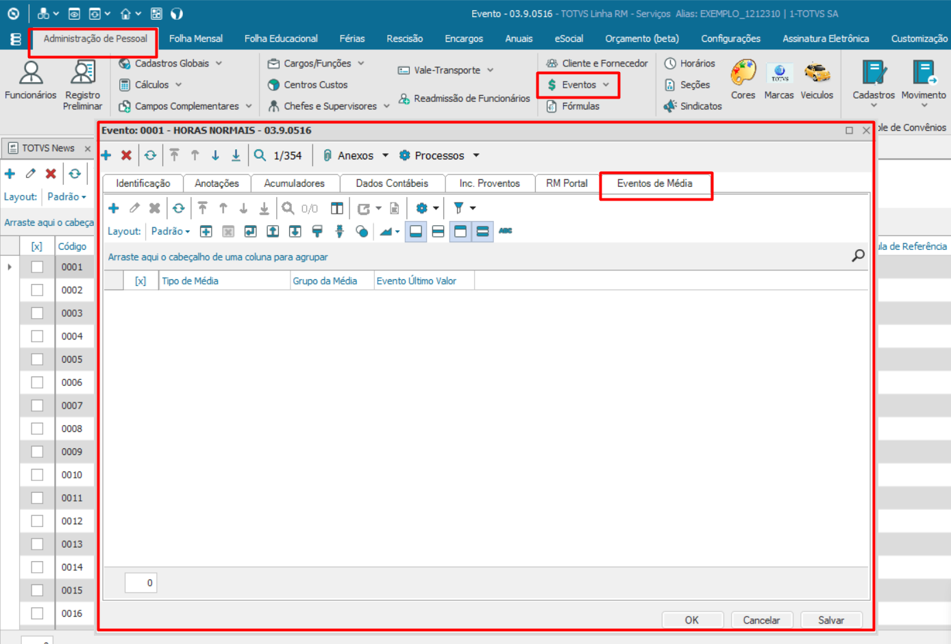951x644 pixels.
Task: Refresh the Eventos de Média grid
Action: [x=179, y=208]
